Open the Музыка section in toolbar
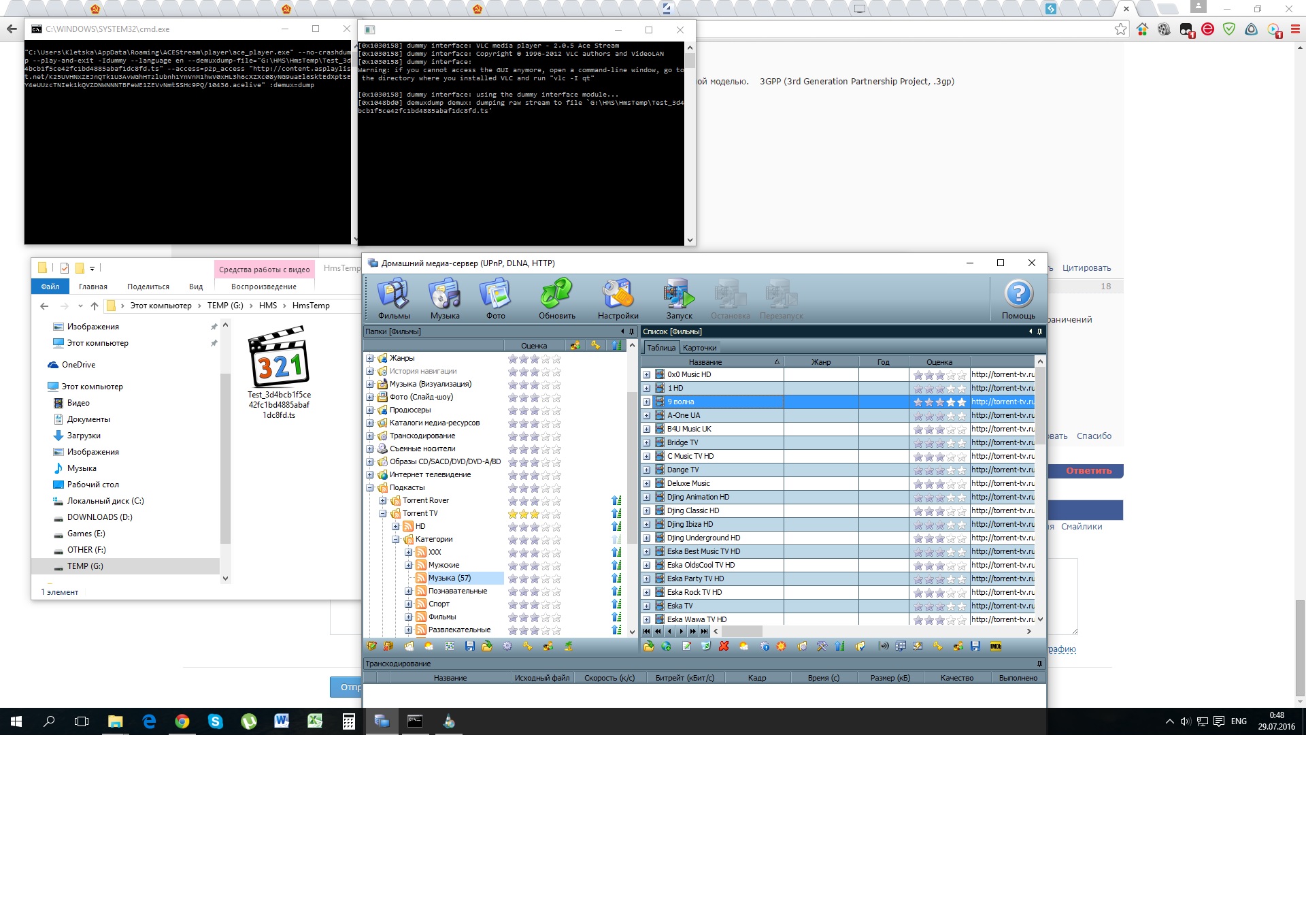Viewport: 1306px width, 912px height. [x=445, y=298]
